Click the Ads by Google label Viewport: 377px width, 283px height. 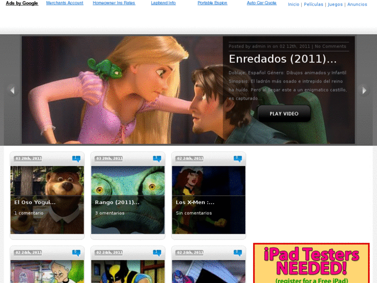click(x=22, y=3)
